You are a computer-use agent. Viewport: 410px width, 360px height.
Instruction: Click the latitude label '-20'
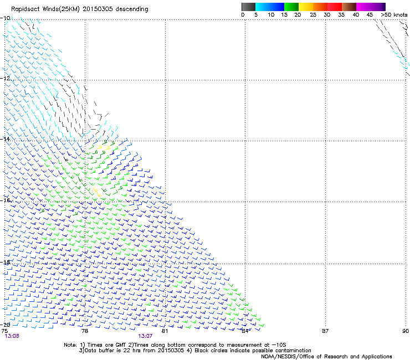(x=5, y=325)
